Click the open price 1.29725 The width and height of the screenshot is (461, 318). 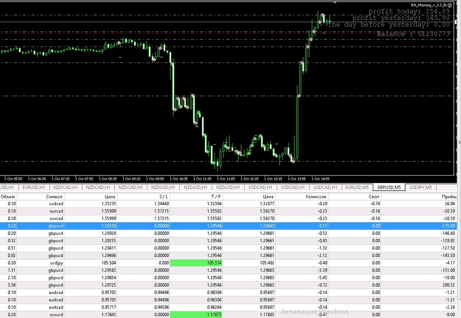109,285
